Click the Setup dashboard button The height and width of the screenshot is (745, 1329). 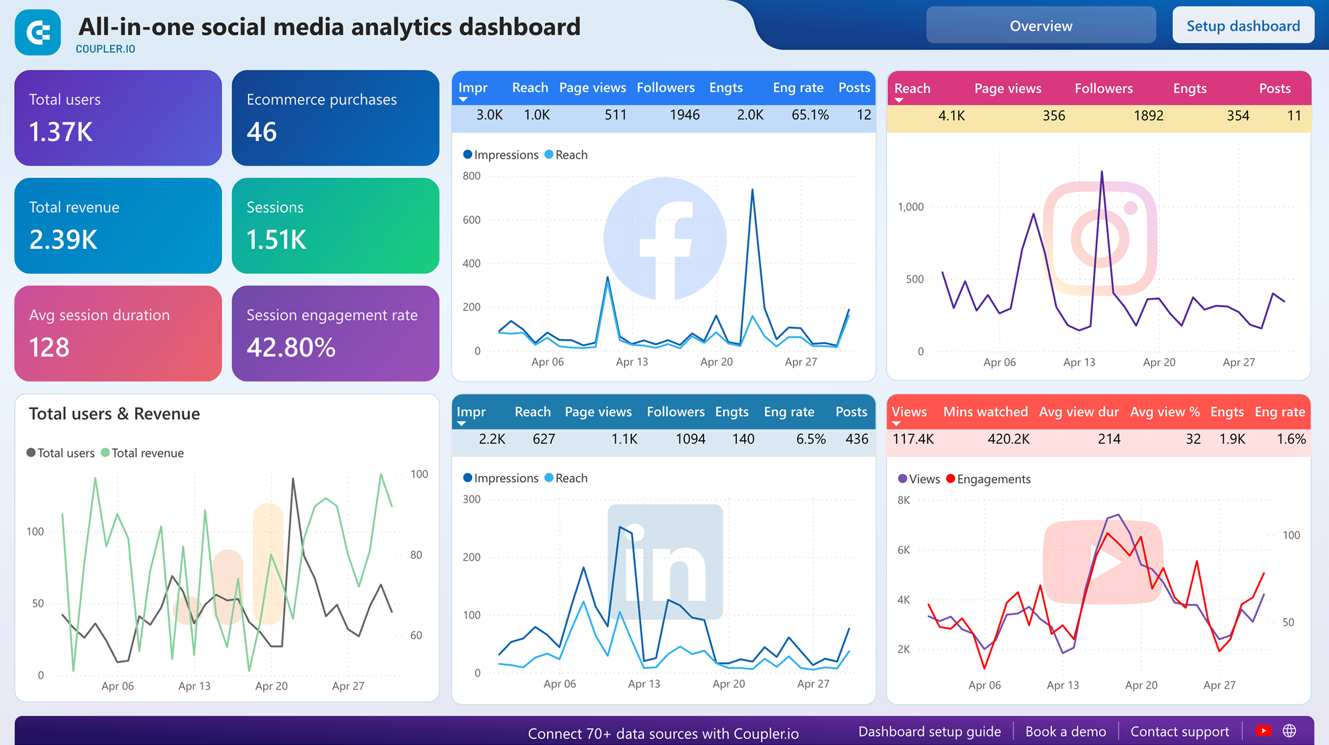[1242, 25]
